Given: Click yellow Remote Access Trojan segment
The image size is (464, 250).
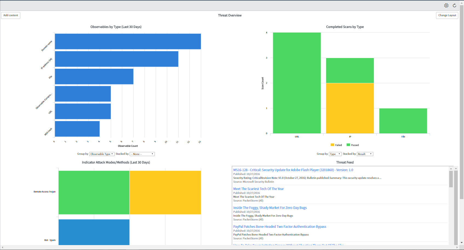Looking at the screenshot, I should [x=165, y=192].
